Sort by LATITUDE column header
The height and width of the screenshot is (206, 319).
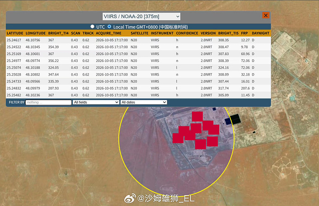click(15, 33)
